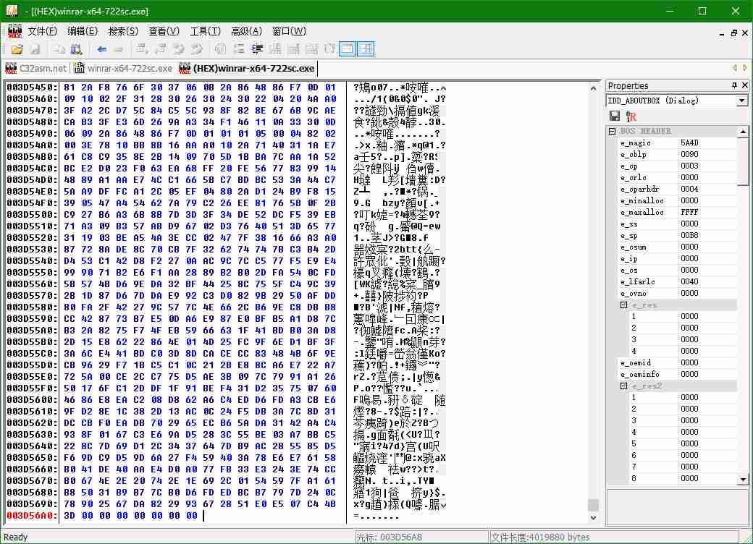Image resolution: width=753 pixels, height=544 pixels.
Task: Open the 高级(A) menu
Action: click(x=246, y=32)
